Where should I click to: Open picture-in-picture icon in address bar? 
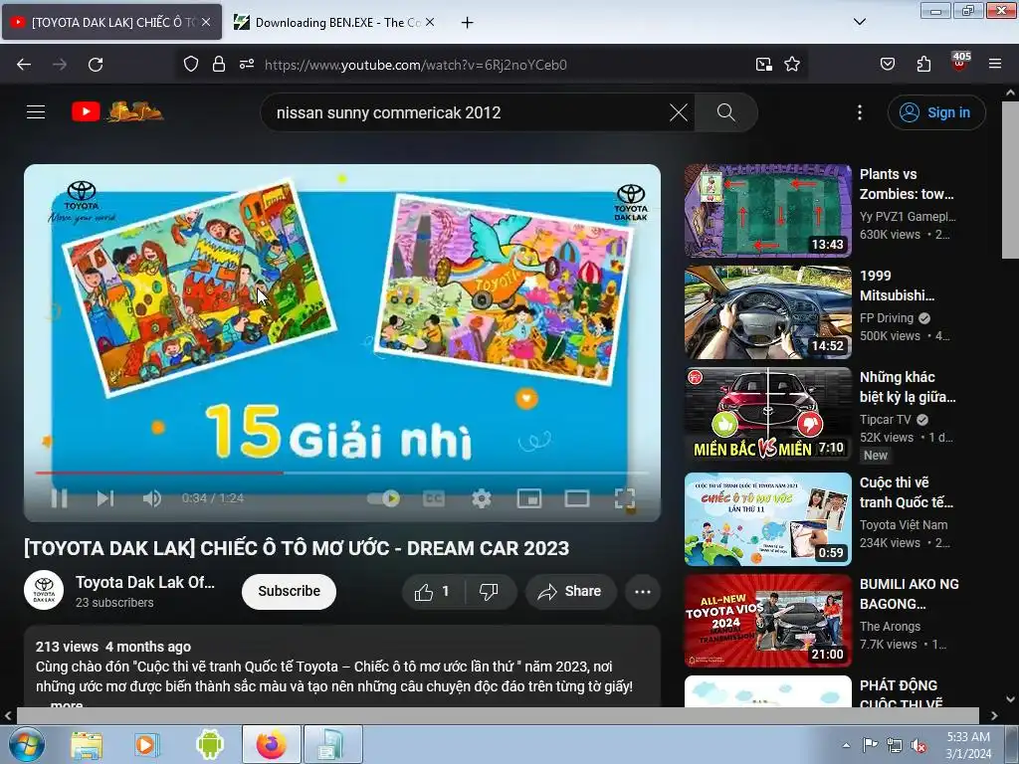[x=763, y=64]
